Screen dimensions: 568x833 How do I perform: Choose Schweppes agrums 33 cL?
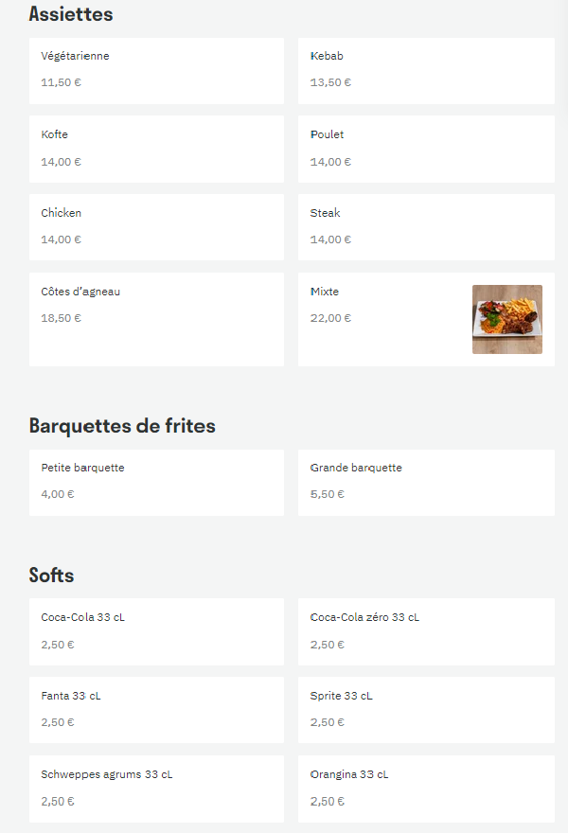click(156, 789)
